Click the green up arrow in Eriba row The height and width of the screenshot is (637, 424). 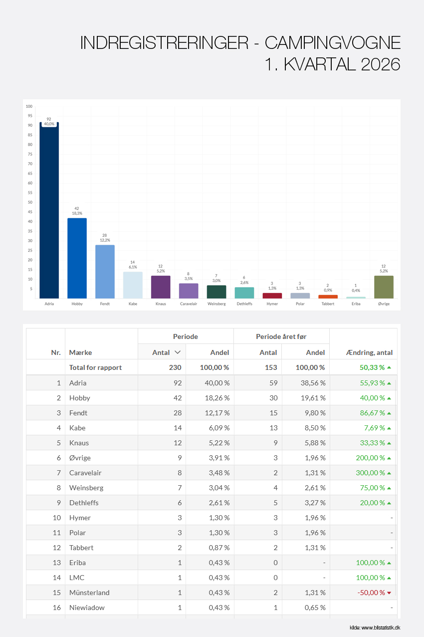[x=389, y=563]
